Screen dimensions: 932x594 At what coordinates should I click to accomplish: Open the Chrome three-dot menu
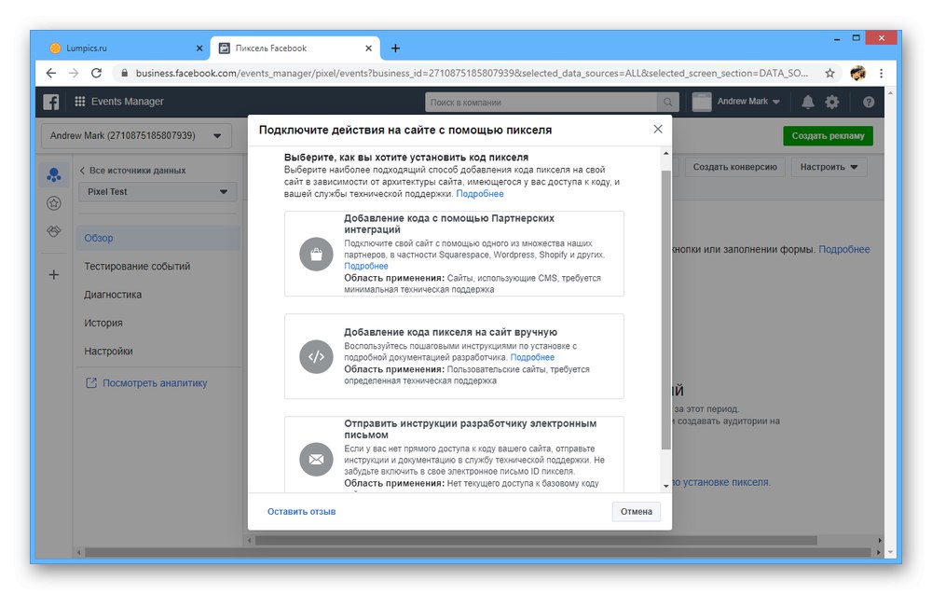[881, 73]
